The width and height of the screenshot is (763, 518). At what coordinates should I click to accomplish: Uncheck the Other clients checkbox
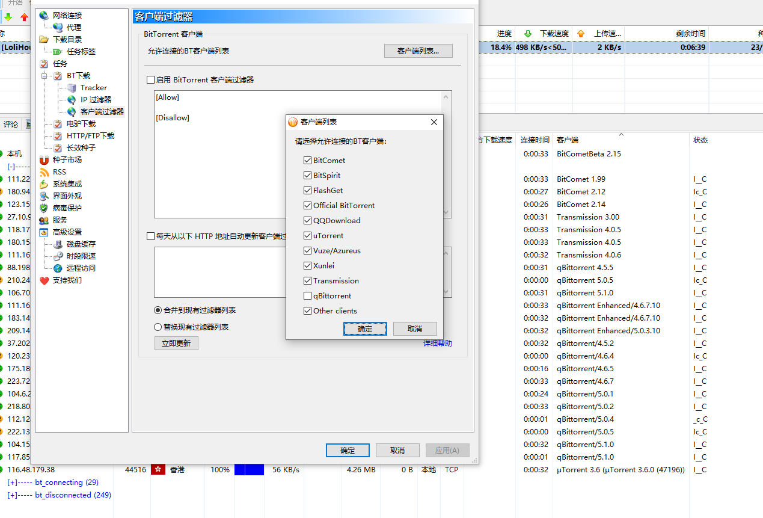click(x=308, y=310)
